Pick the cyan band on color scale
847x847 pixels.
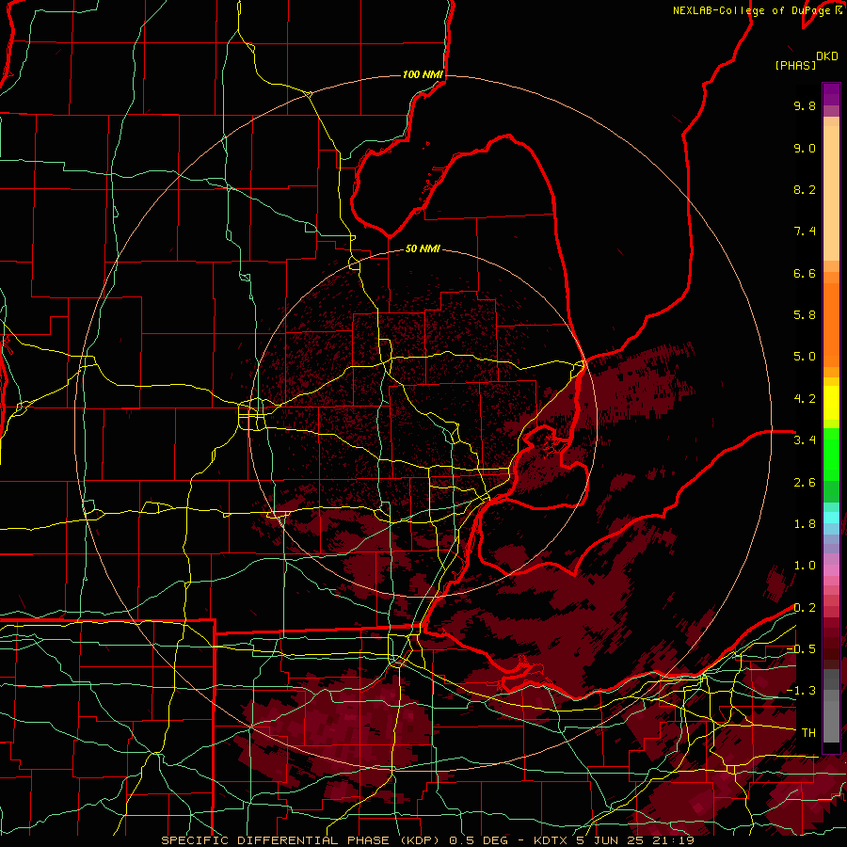click(831, 517)
